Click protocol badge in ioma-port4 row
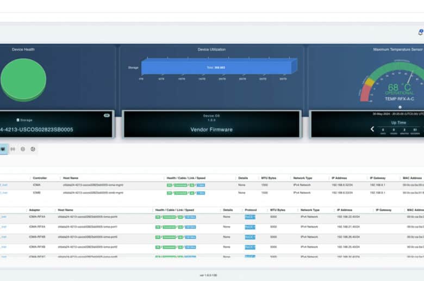The height and width of the screenshot is (281, 424). point(250,217)
